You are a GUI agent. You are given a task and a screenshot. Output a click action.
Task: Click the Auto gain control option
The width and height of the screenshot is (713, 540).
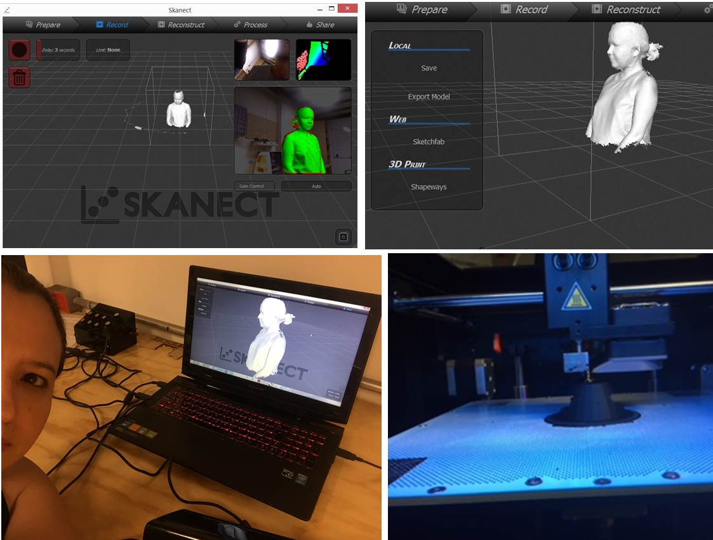pos(316,186)
